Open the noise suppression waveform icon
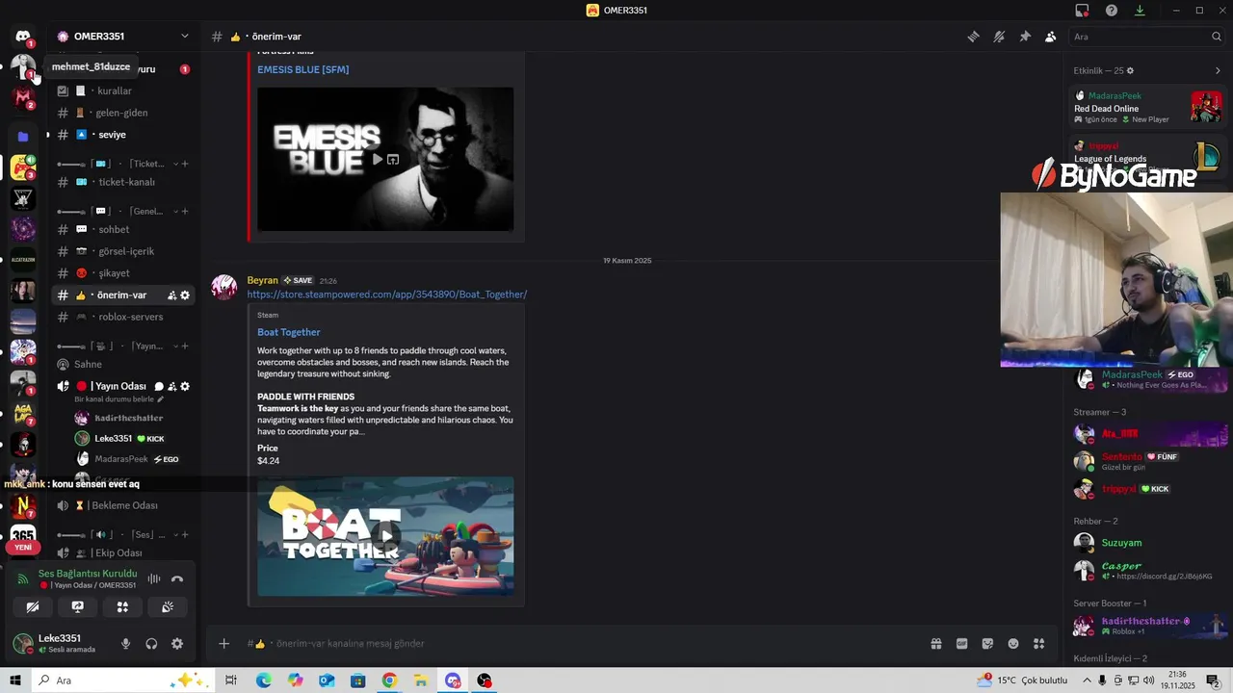Viewport: 1233px width, 693px height. pyautogui.click(x=154, y=579)
